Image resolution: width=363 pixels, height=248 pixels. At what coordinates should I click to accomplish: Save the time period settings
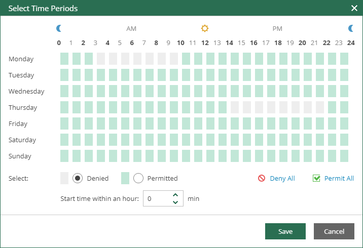pos(285,231)
